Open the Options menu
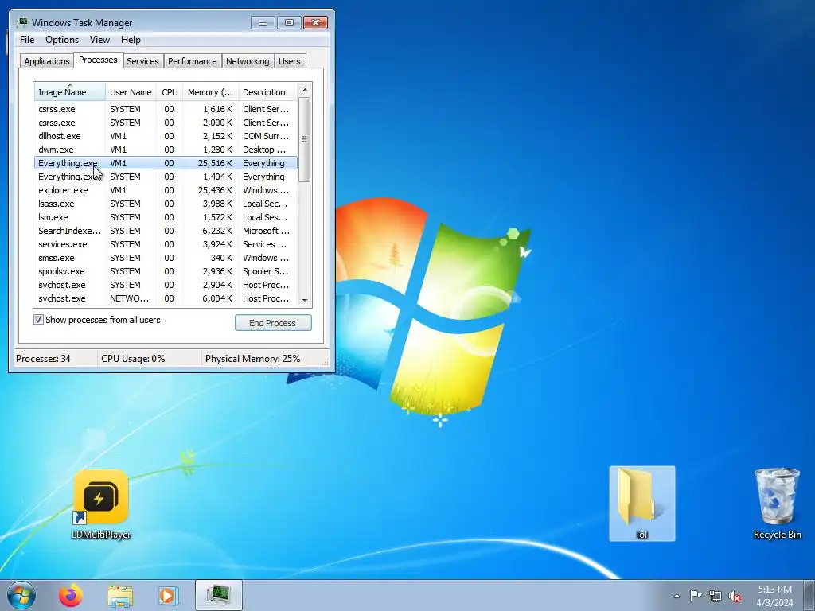Image resolution: width=815 pixels, height=611 pixels. pyautogui.click(x=62, y=40)
